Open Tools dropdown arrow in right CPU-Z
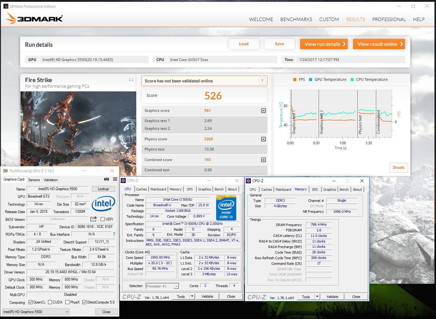 [317, 297]
